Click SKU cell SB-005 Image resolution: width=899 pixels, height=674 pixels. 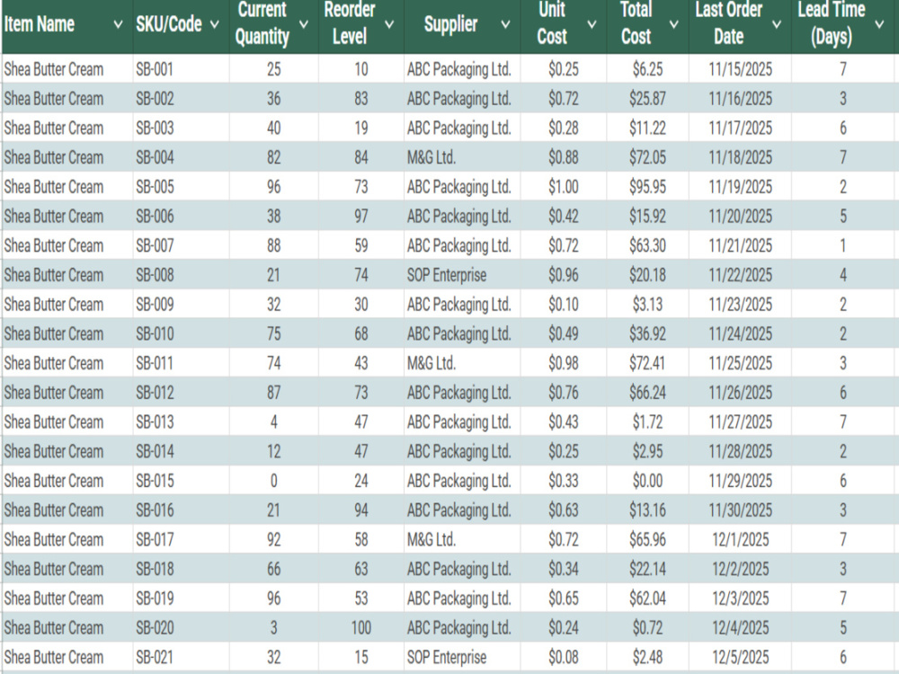click(182, 187)
